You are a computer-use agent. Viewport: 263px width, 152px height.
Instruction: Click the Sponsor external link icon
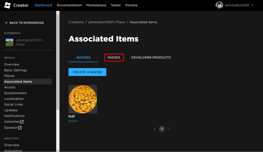tap(20, 128)
